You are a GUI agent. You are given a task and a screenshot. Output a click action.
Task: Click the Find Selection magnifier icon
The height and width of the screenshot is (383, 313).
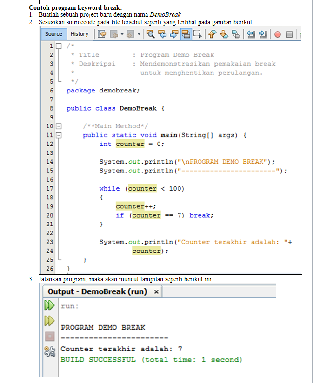[x=150, y=34]
